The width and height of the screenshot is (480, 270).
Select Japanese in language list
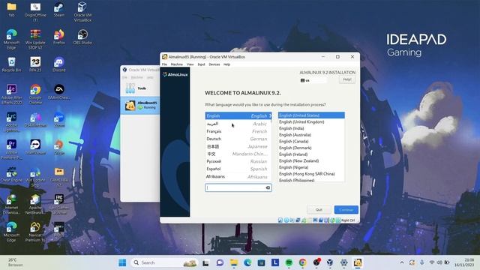coord(238,146)
